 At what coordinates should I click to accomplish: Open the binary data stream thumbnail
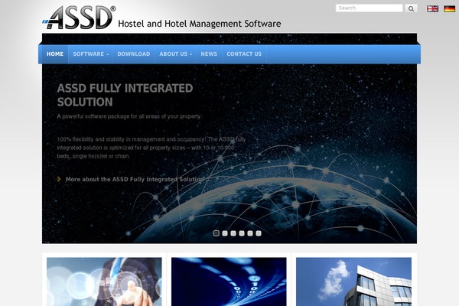tap(229, 282)
